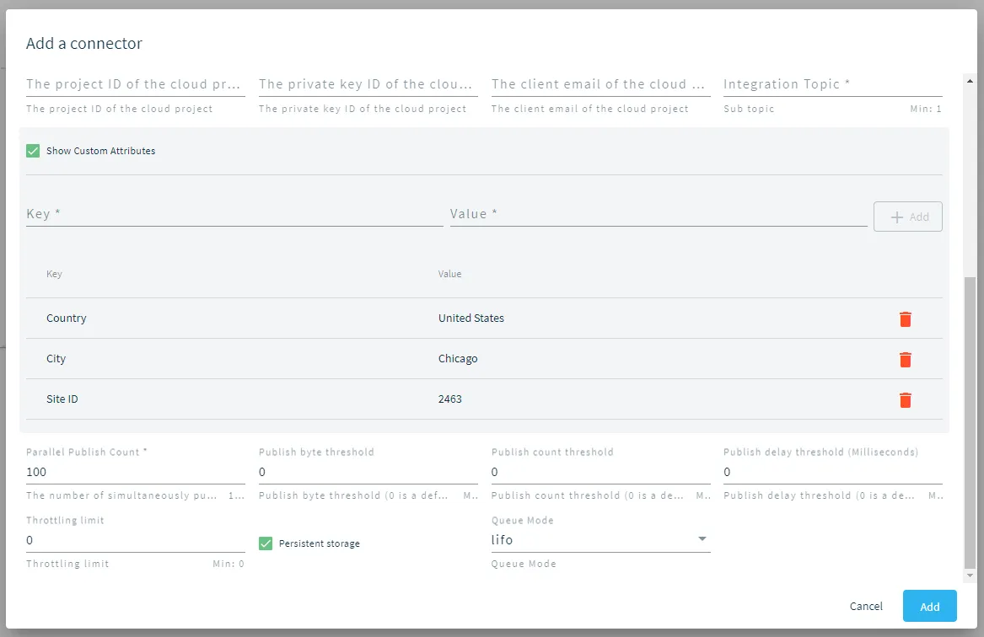This screenshot has width=984, height=637.
Task: Open the Queue Mode dropdown
Action: coord(600,540)
